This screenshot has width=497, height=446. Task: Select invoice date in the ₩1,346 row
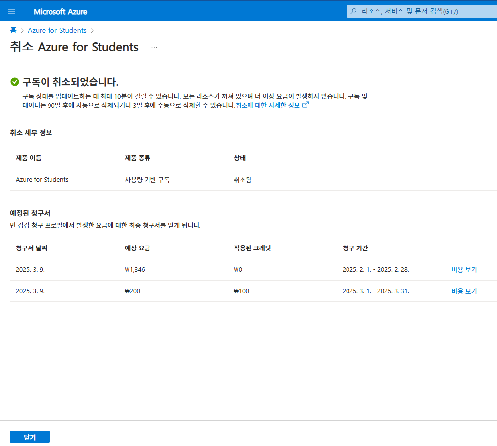point(30,270)
